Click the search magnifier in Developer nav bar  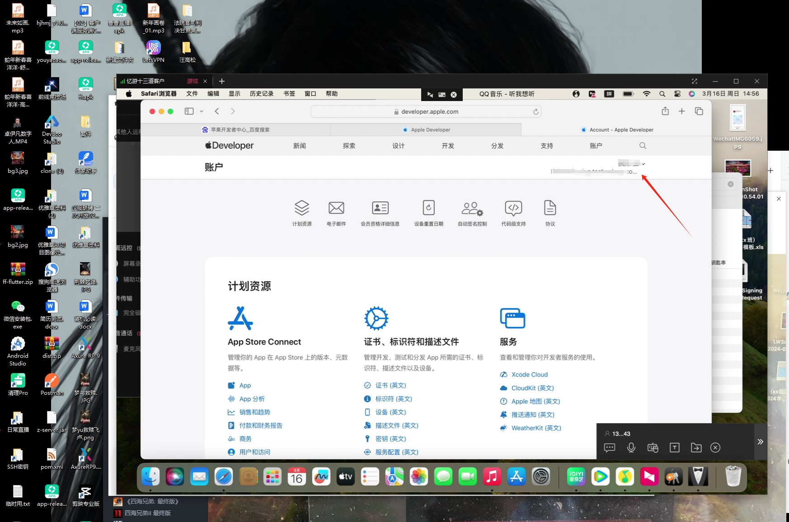tap(643, 146)
